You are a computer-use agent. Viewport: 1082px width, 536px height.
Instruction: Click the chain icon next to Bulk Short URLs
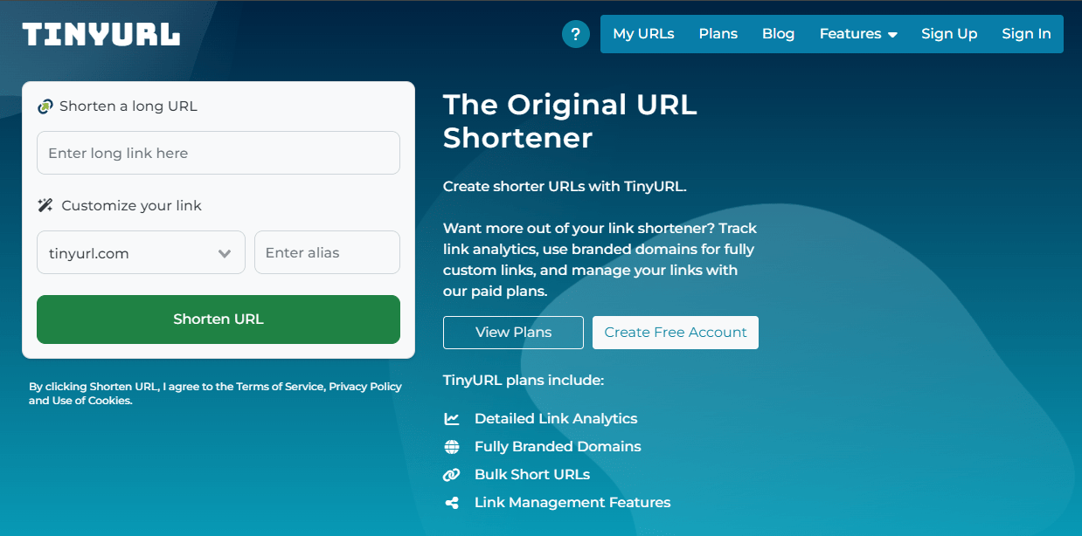[452, 475]
